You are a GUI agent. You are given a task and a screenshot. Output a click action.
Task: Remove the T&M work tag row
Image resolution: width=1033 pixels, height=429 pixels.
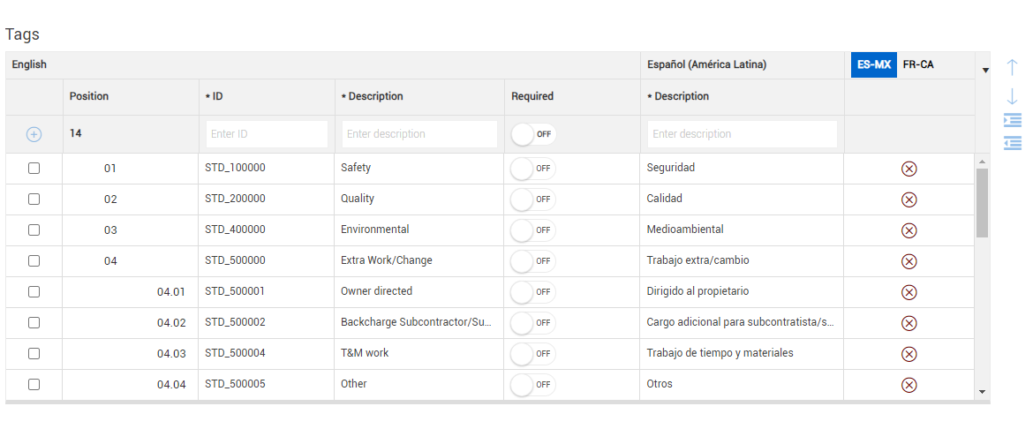(x=909, y=354)
